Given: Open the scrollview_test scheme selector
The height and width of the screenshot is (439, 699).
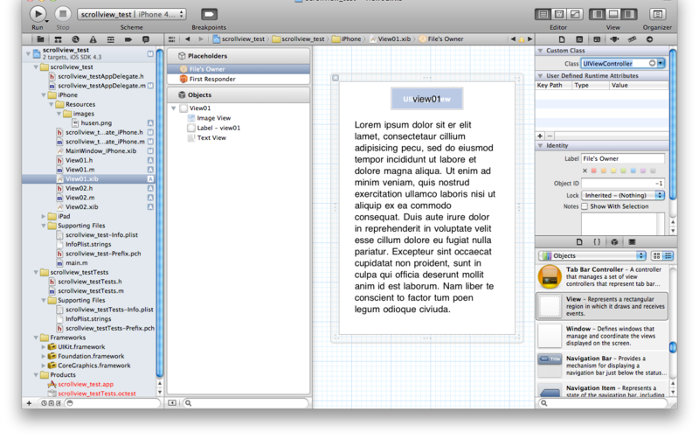Looking at the screenshot, I should click(x=132, y=14).
